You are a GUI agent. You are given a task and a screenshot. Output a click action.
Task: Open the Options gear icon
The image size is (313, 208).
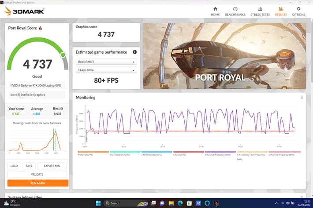coord(298,9)
